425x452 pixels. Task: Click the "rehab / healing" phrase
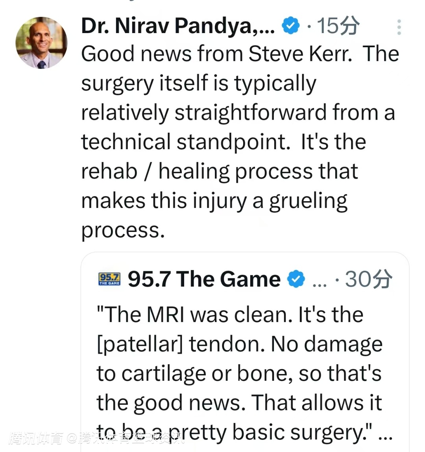click(x=155, y=172)
